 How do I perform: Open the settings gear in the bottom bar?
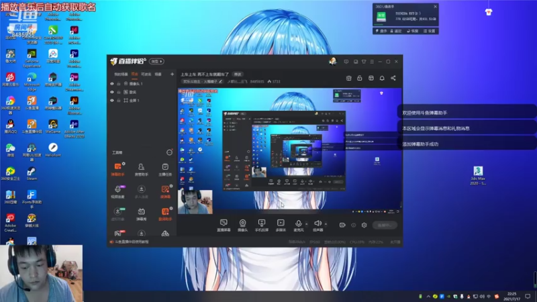[x=364, y=225]
